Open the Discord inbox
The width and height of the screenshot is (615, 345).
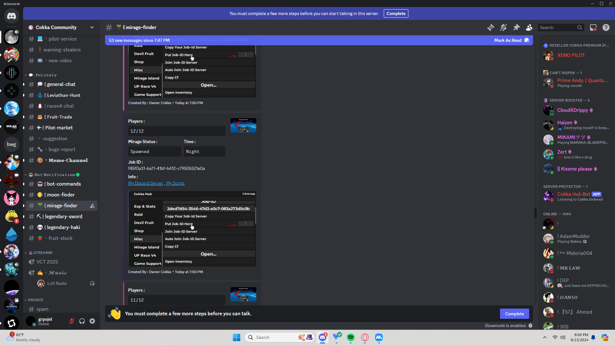(x=593, y=27)
